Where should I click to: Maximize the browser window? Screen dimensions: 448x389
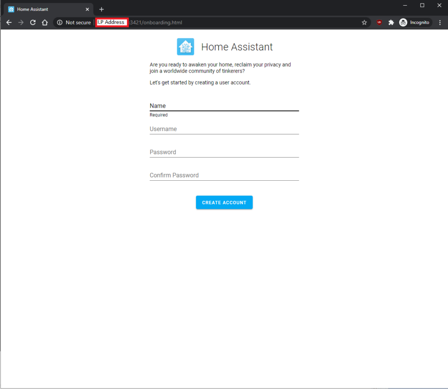point(422,5)
